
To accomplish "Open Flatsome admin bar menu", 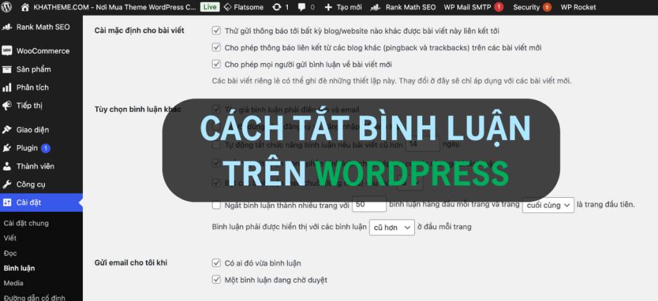I will (250, 7).
